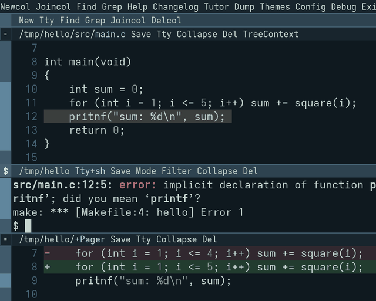The image size is (376, 301).
Task: Click the main.c window handle icon
Action: click(x=5, y=34)
